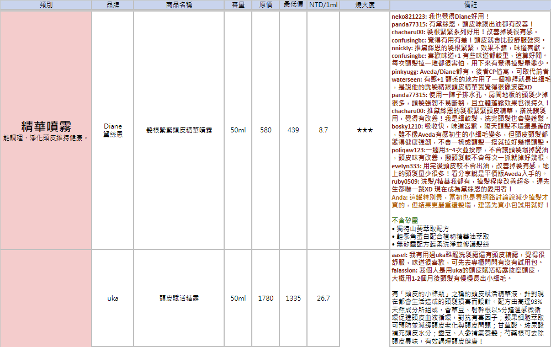Select the 燒火度 column header
The height and width of the screenshot is (347, 551).
click(x=365, y=4)
